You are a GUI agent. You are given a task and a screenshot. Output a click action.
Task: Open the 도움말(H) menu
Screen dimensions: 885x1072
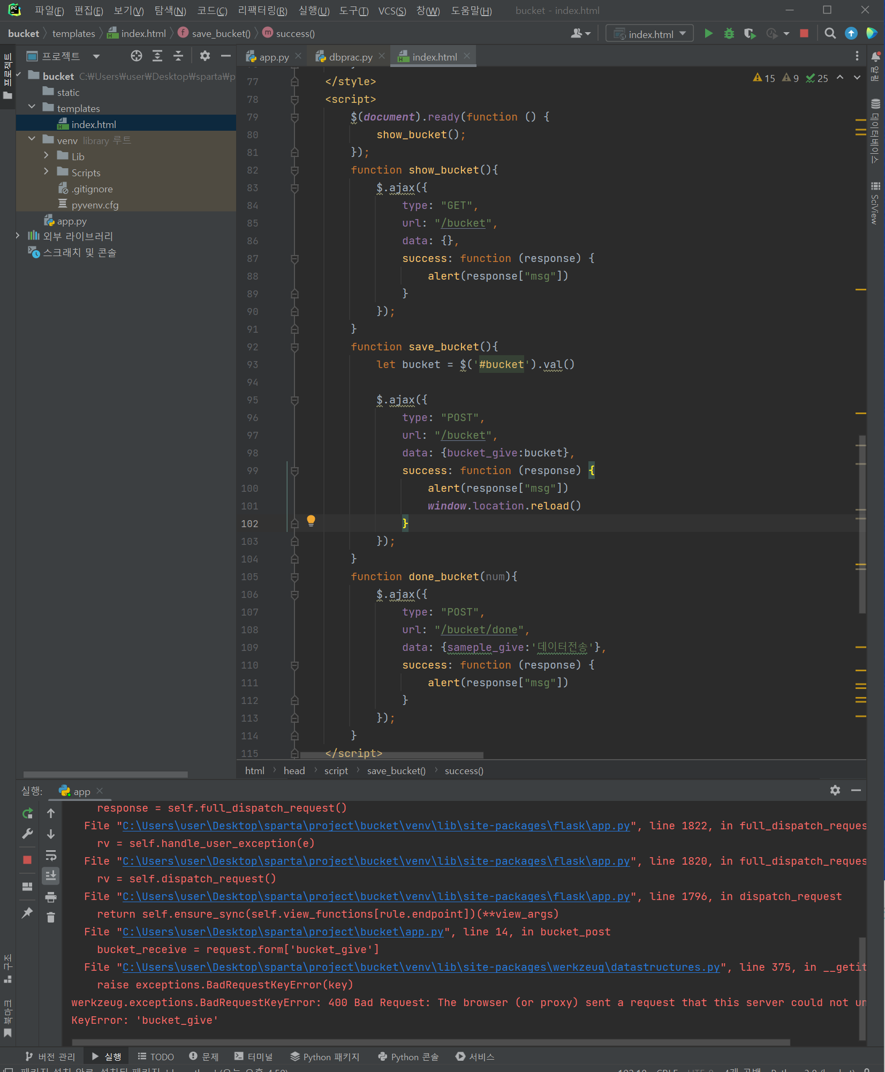click(471, 11)
